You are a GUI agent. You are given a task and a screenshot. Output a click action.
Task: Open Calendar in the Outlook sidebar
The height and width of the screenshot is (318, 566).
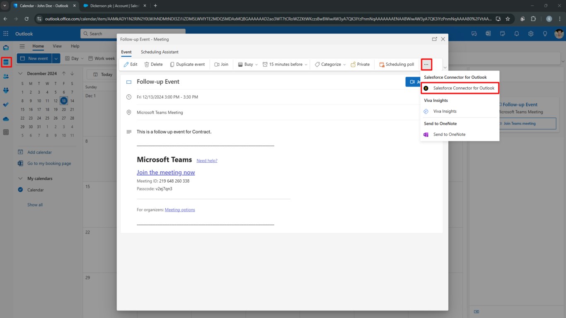click(6, 62)
